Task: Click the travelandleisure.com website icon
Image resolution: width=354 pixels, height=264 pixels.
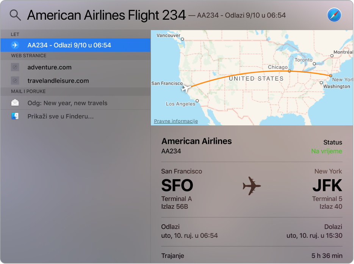Action: point(15,81)
